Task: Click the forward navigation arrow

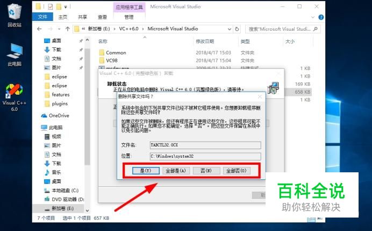Action: (x=51, y=29)
